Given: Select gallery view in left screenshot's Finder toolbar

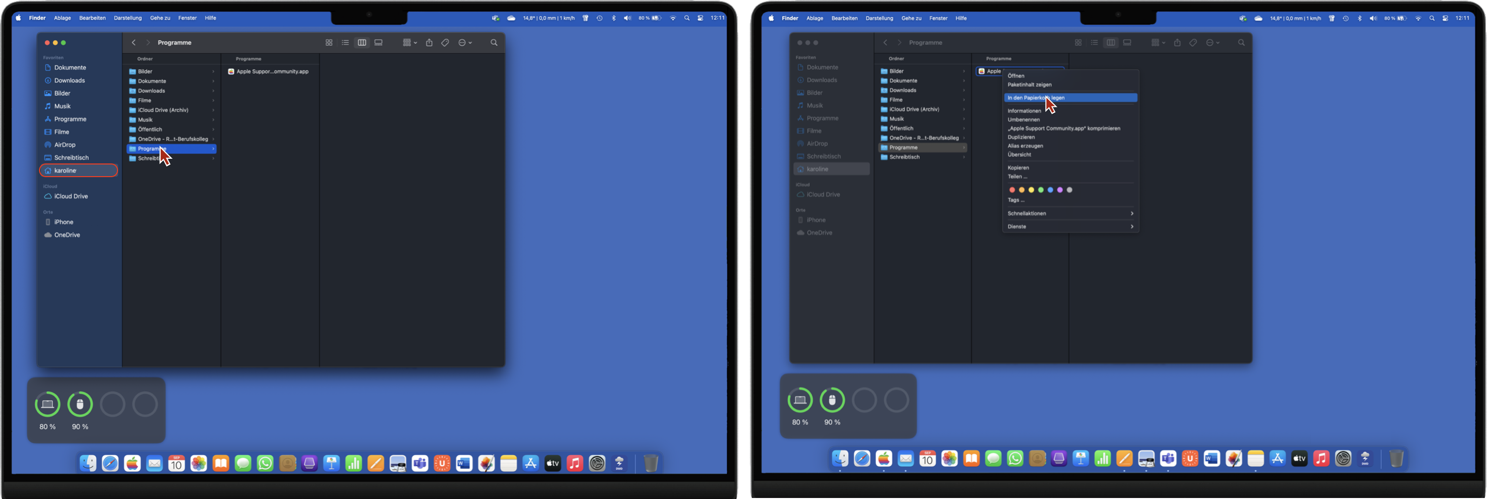Looking at the screenshot, I should click(x=378, y=43).
